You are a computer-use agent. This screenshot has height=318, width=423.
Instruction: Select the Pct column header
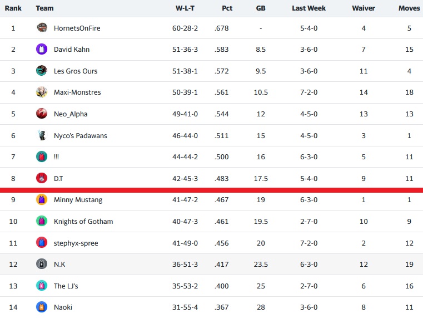click(227, 8)
